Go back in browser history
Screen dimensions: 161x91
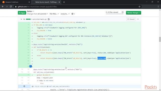[3, 7]
